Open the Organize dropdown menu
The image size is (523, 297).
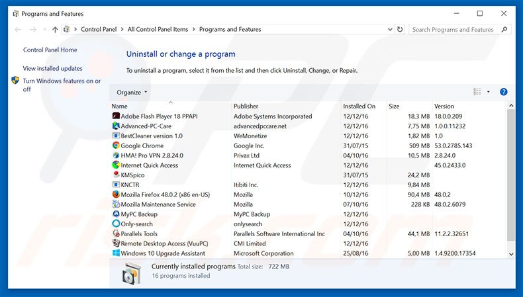[132, 93]
